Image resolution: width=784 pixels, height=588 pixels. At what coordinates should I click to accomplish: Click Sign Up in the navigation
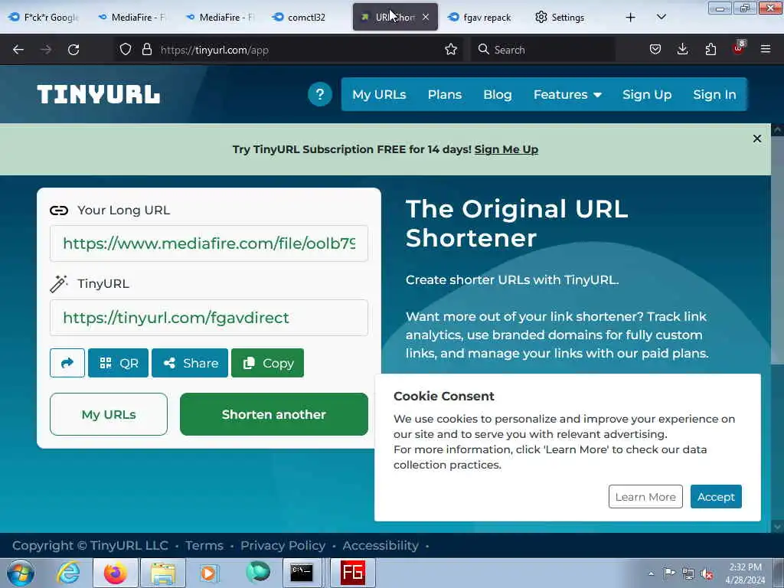(647, 94)
